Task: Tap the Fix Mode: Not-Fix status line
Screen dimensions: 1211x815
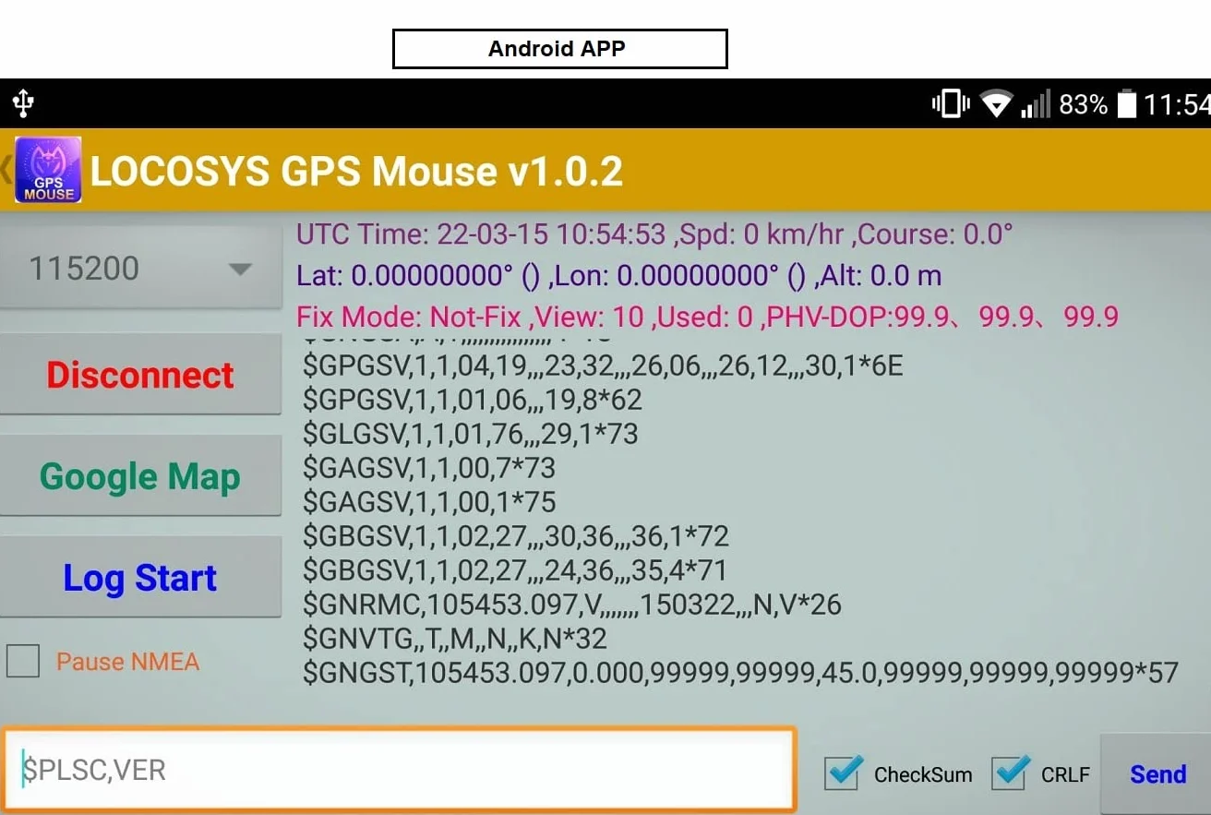Action: [707, 317]
